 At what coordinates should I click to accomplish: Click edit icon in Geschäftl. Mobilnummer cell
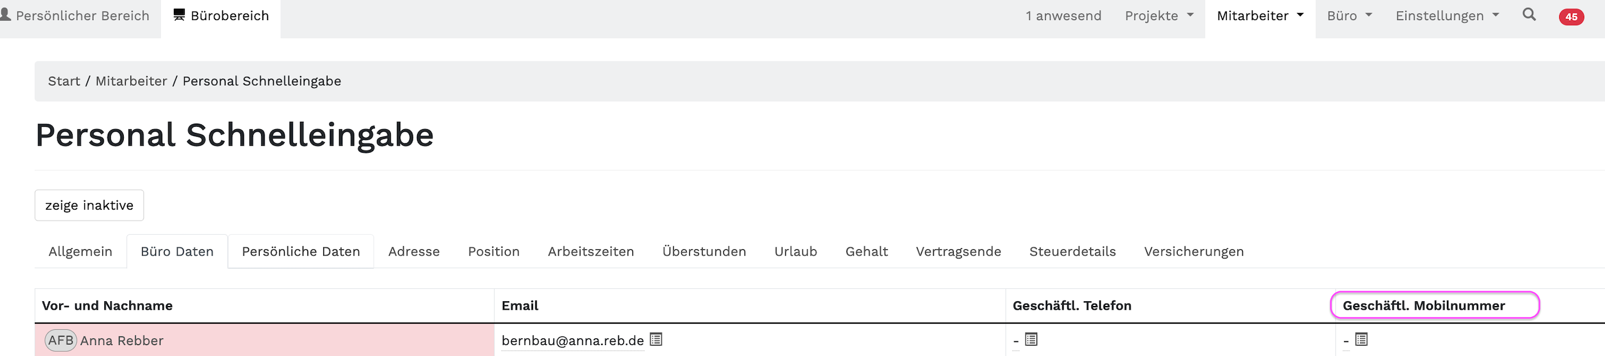(1361, 339)
